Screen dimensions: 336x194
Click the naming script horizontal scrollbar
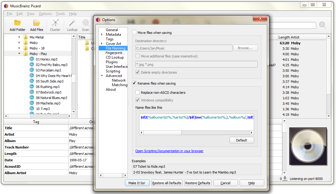[x=196, y=133]
